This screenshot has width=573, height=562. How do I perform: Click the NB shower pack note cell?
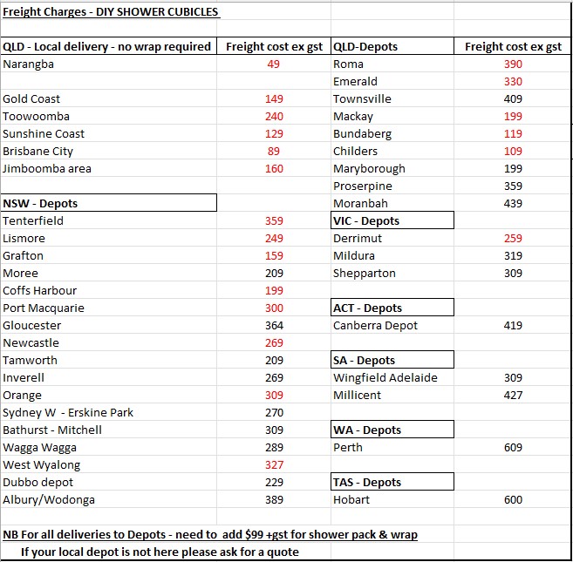click(x=210, y=535)
